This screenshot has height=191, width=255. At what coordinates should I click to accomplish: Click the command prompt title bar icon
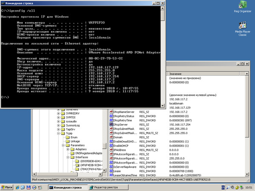4,3
